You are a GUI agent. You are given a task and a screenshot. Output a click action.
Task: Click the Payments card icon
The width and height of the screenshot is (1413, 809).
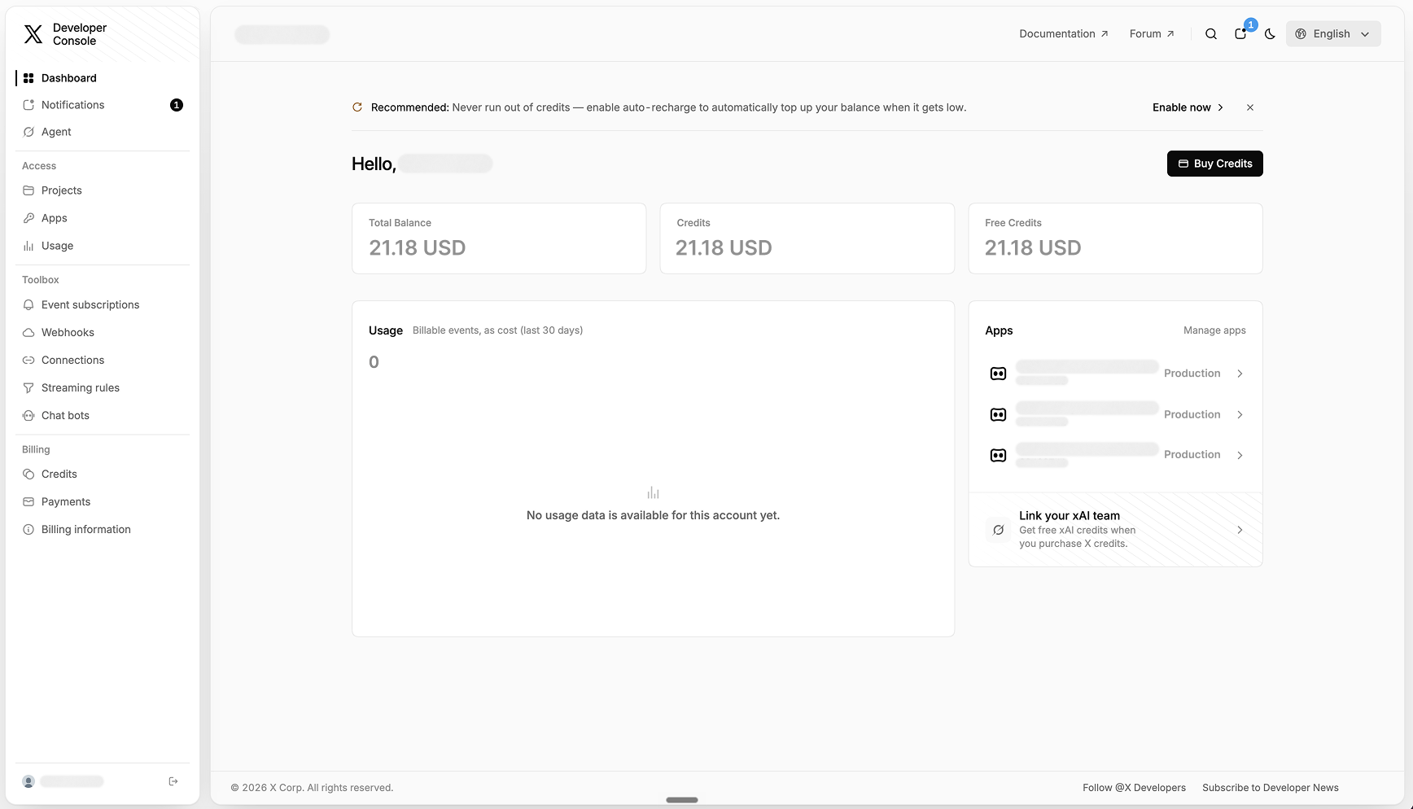[x=28, y=502]
